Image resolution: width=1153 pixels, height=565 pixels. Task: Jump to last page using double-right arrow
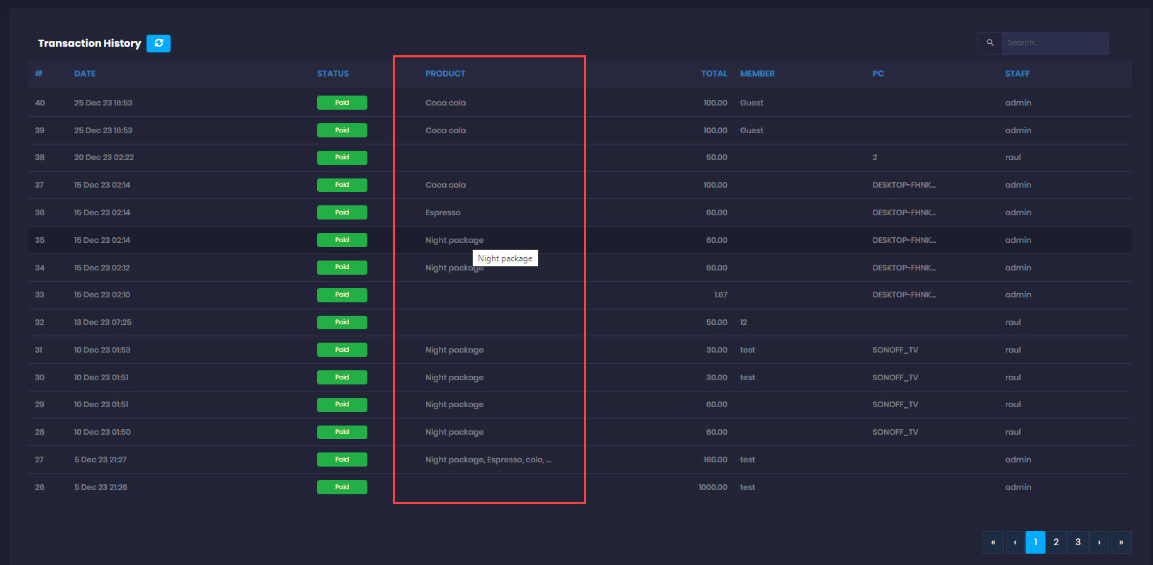[x=1121, y=542]
